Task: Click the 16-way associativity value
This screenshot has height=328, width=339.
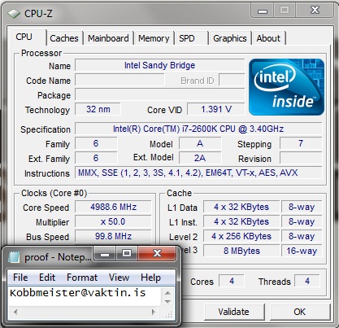Action: pos(302,251)
